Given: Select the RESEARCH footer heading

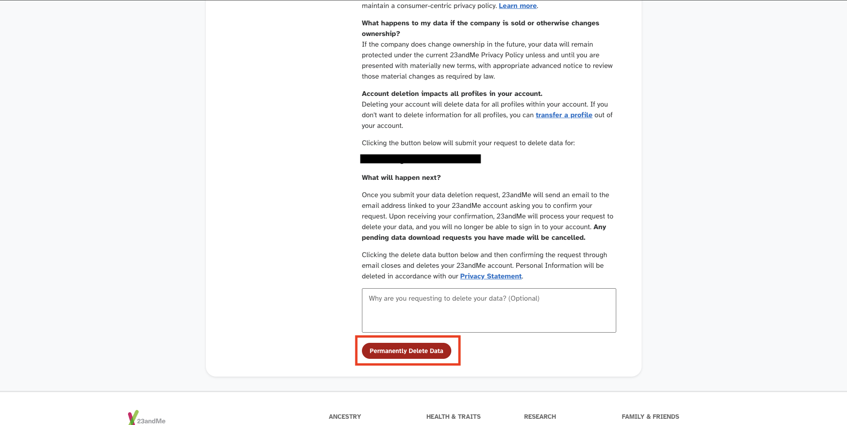Looking at the screenshot, I should pyautogui.click(x=540, y=417).
